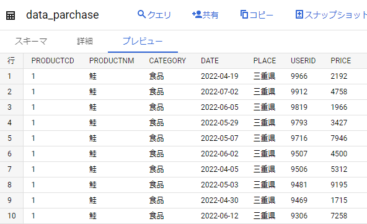The height and width of the screenshot is (224, 367).
Task: Click PRICE value 4500
Action: tap(339, 154)
